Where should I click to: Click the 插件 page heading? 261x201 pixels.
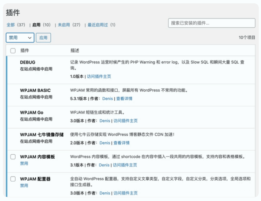13,13
